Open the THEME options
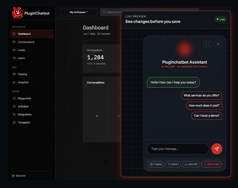 tap(156, 164)
